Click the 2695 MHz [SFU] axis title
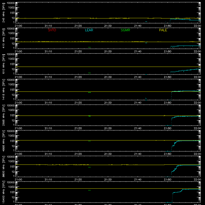Image resolution: width=205 pixels, height=205 pixels. click(3, 115)
